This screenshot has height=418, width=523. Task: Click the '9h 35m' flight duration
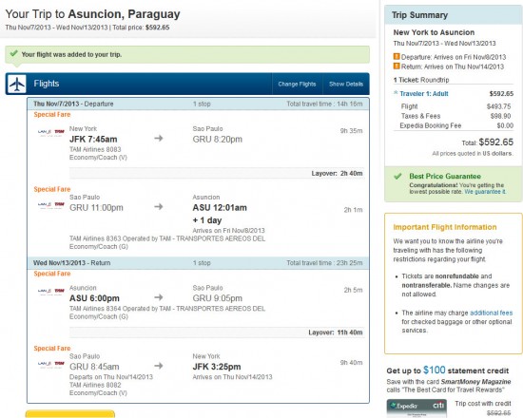pos(351,131)
